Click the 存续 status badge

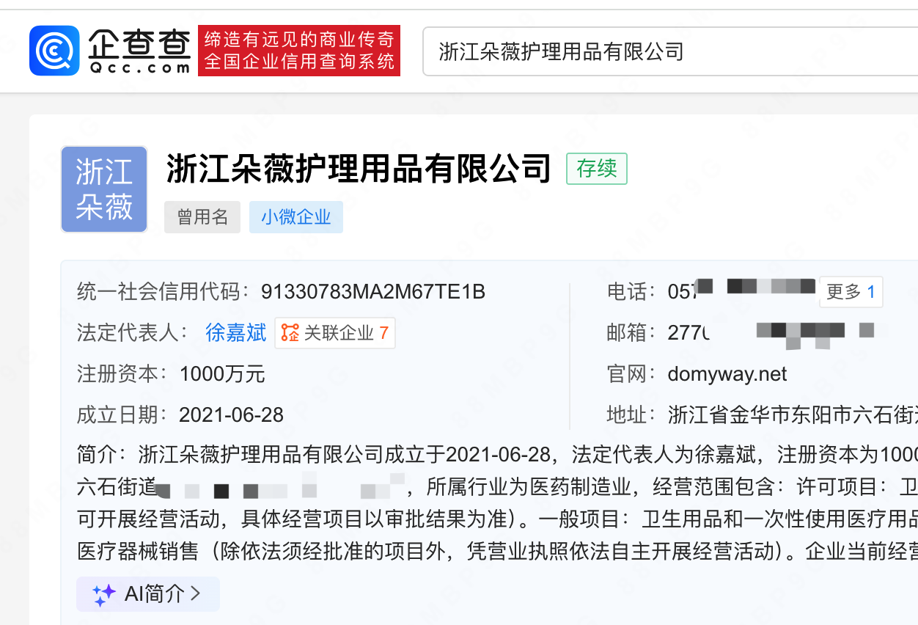[x=597, y=169]
